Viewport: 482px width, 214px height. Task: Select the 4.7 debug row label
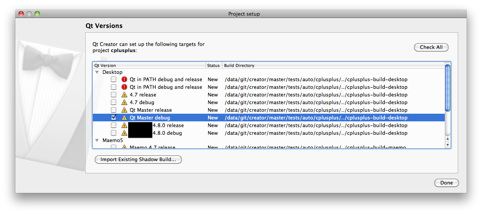click(x=142, y=102)
